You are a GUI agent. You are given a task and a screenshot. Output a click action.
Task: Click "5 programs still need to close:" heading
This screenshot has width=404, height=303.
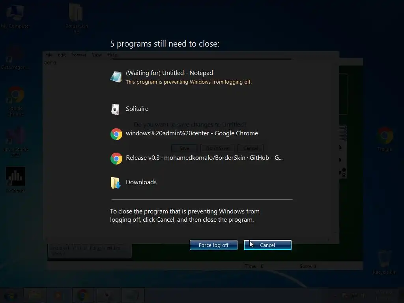165,44
